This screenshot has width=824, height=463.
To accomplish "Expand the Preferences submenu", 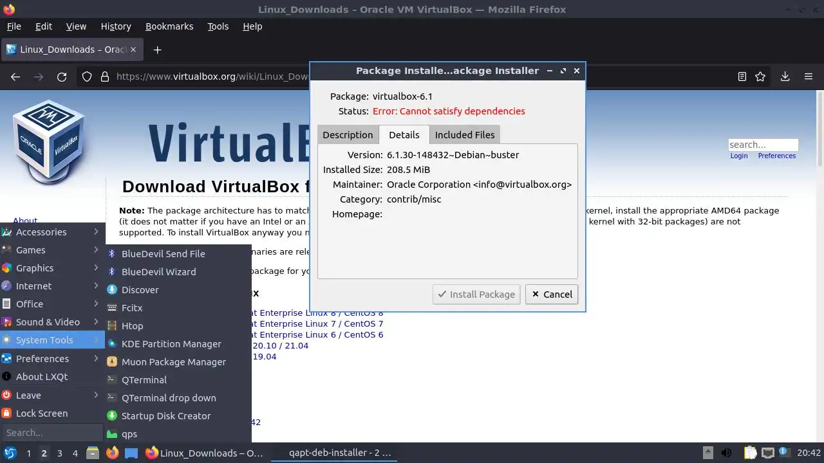I will (x=52, y=359).
